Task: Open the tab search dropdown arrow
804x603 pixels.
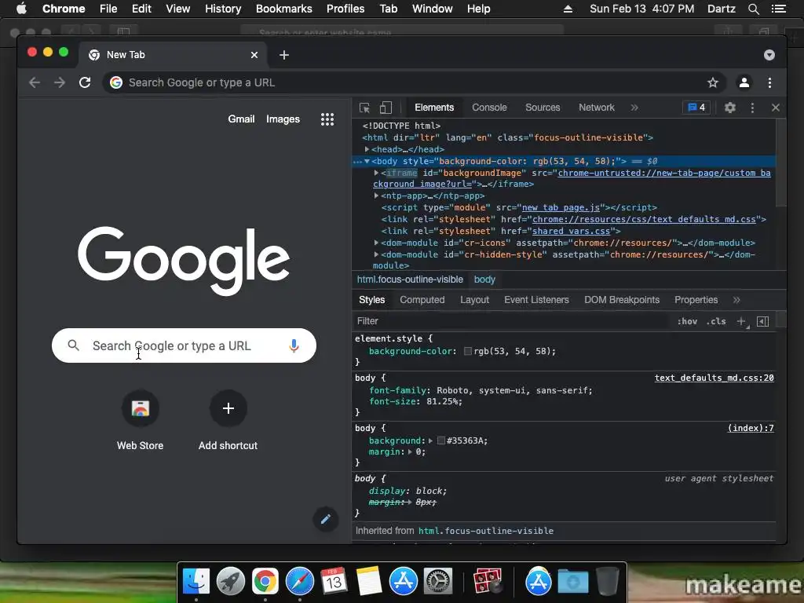Action: (769, 55)
